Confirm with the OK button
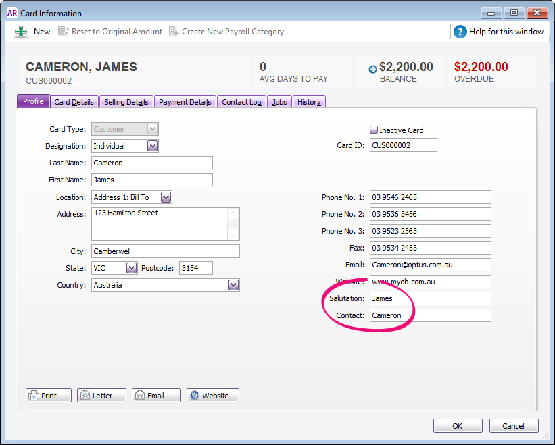Viewport: 555px width, 445px height. click(x=457, y=426)
